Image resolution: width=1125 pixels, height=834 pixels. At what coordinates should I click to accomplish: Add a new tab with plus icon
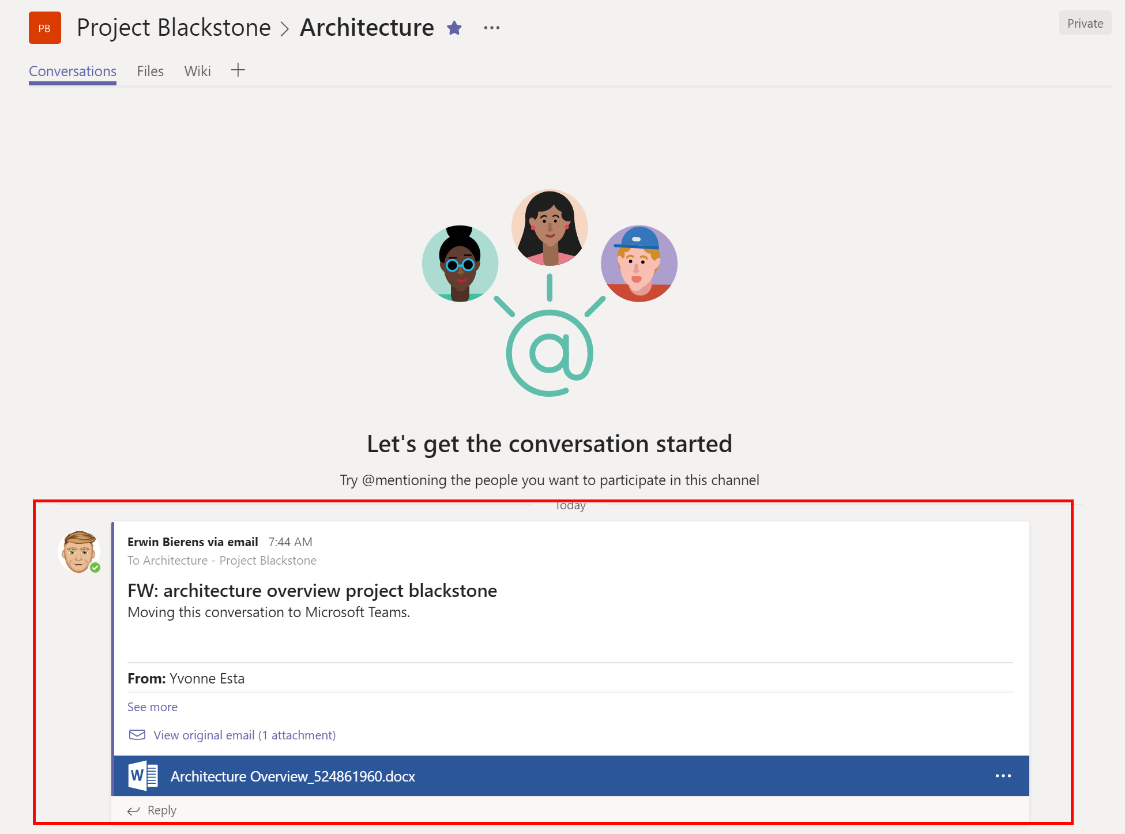[x=238, y=70]
